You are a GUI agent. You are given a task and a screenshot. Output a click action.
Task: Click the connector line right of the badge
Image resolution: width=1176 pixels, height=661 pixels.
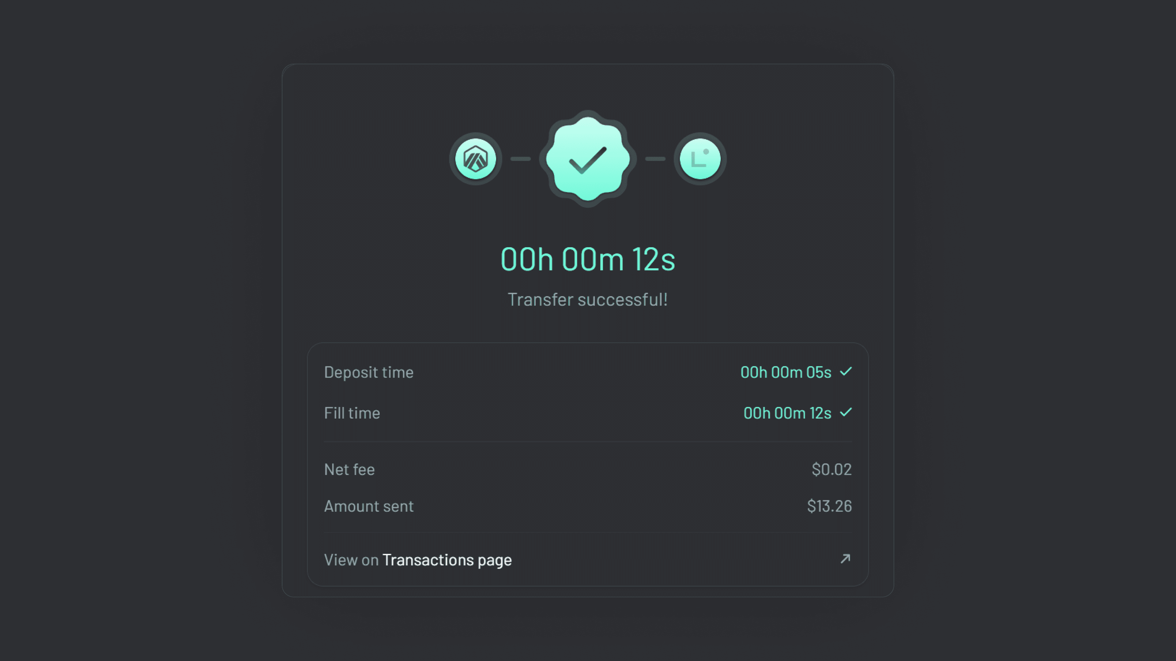point(656,158)
